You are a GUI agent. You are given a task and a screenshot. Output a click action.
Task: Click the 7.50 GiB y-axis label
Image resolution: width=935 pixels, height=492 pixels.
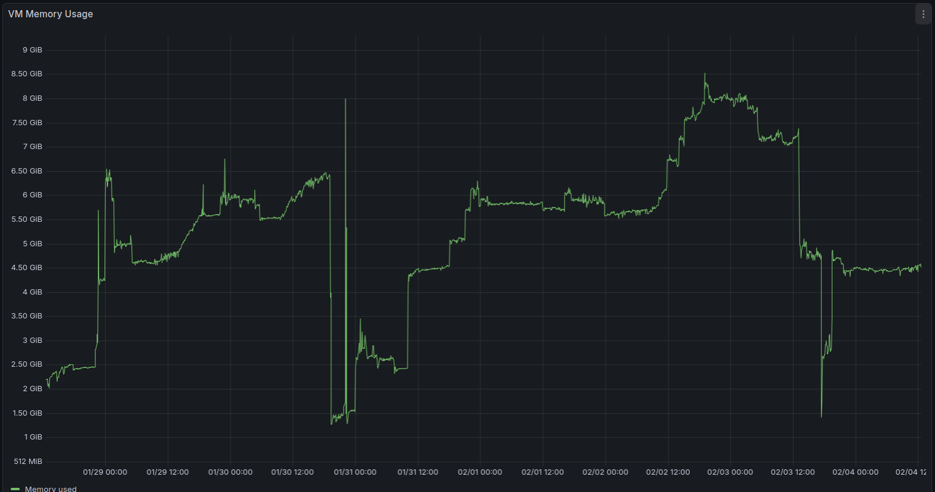[27, 122]
